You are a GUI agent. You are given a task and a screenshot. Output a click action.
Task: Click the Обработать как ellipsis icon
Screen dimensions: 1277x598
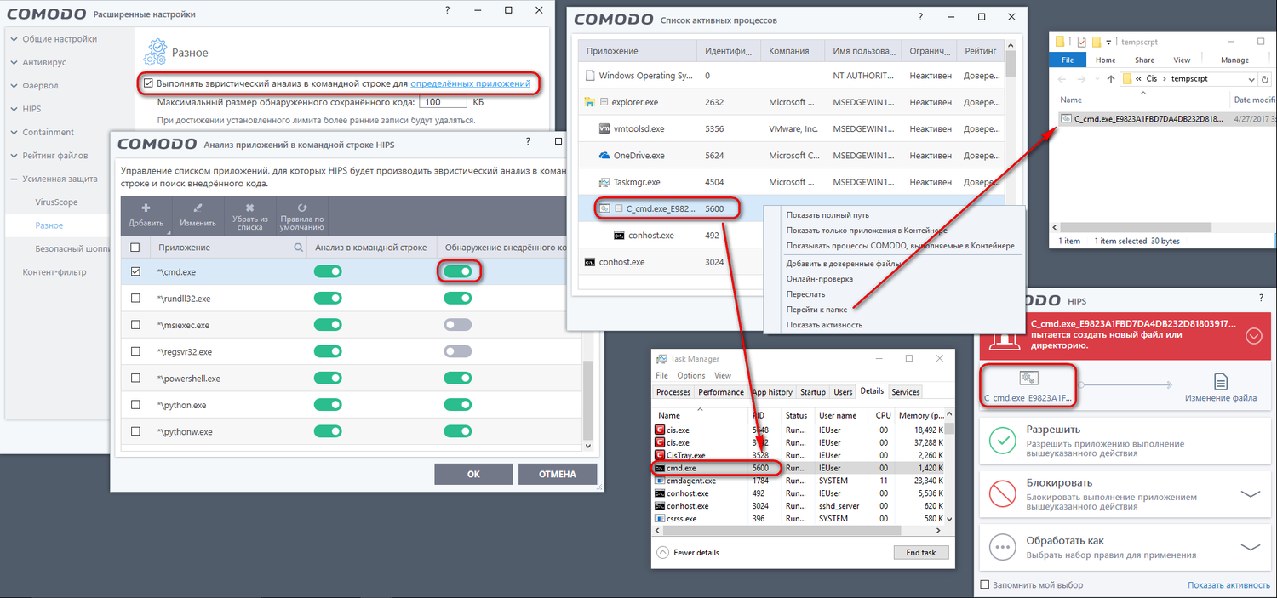click(1004, 547)
